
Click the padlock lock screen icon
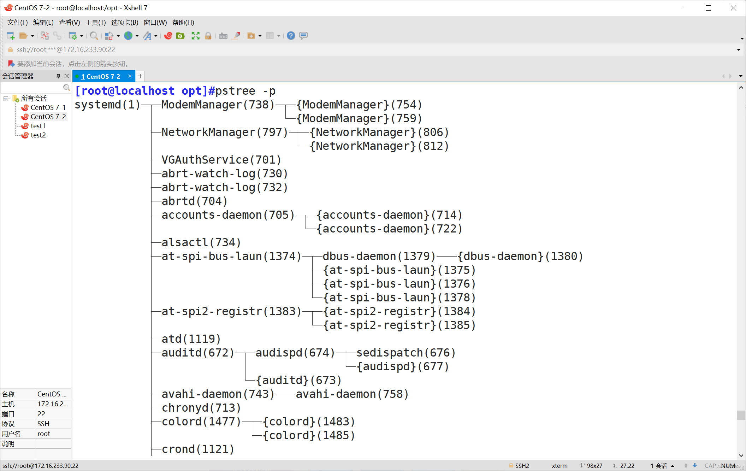208,36
